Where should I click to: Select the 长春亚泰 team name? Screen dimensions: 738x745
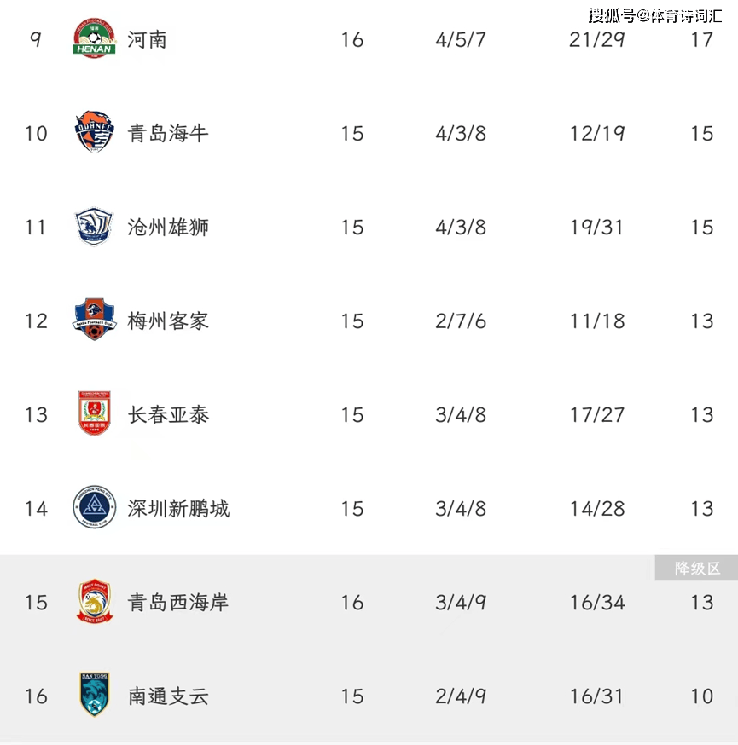(x=168, y=415)
